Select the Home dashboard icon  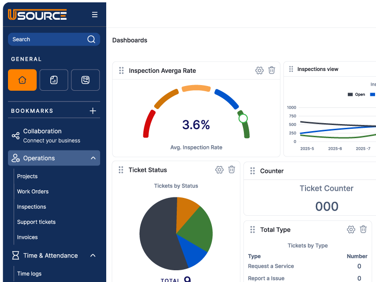(22, 80)
